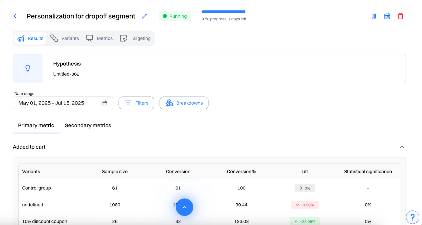Edit experiment name with the pencil icon

coord(144,16)
